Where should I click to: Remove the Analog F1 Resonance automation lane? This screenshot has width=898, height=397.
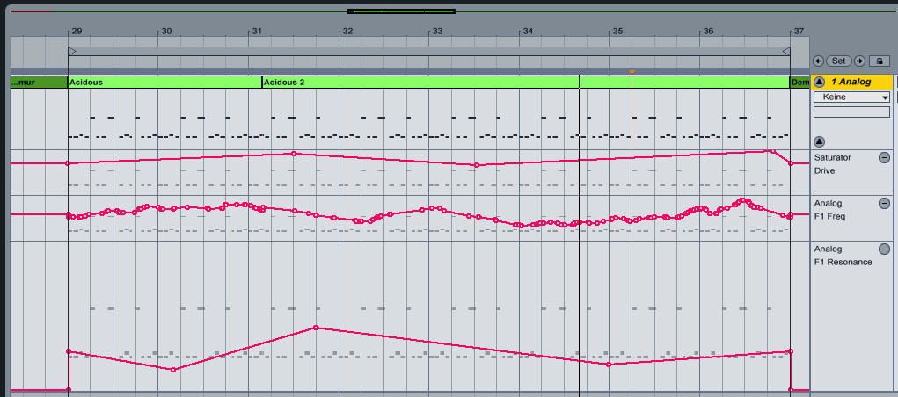tap(884, 249)
